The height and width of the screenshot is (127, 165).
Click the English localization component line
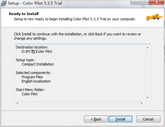tap(36, 81)
